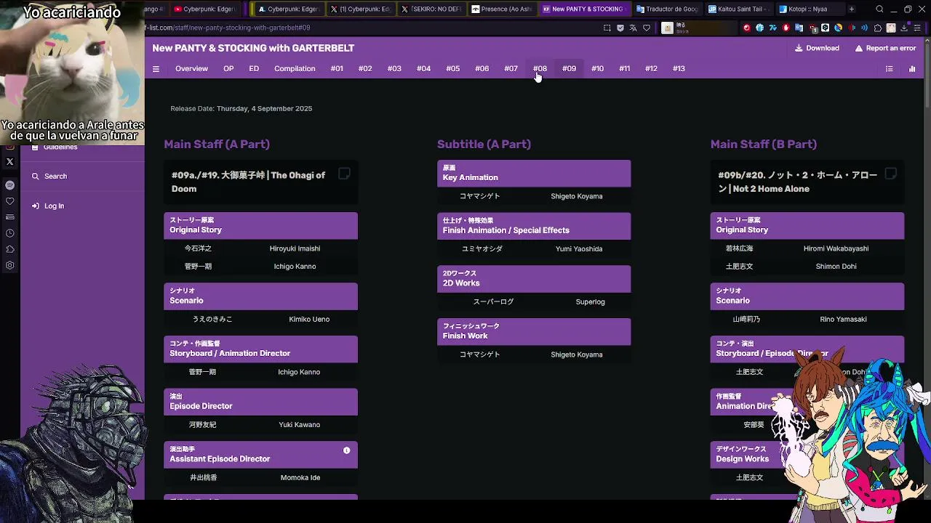The height and width of the screenshot is (523, 931).
Task: Click the translate page icon in address bar
Action: (x=634, y=28)
